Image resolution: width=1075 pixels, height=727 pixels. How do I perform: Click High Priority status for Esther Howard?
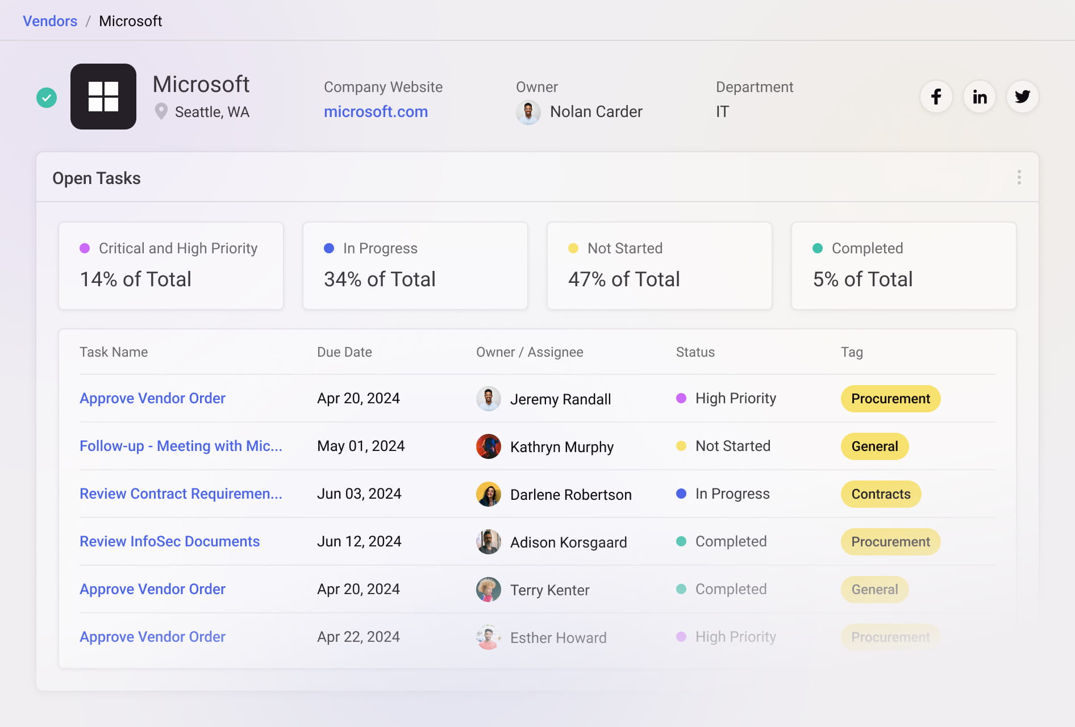[x=726, y=637]
